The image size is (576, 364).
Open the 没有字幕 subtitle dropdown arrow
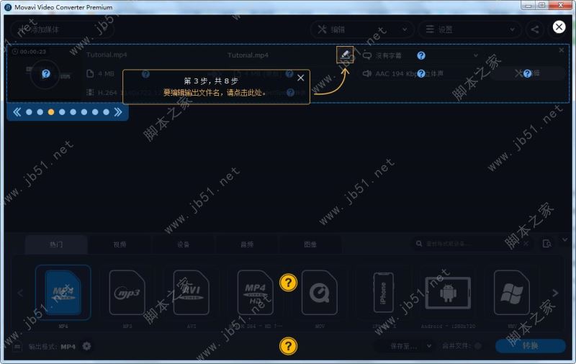pyautogui.click(x=476, y=55)
